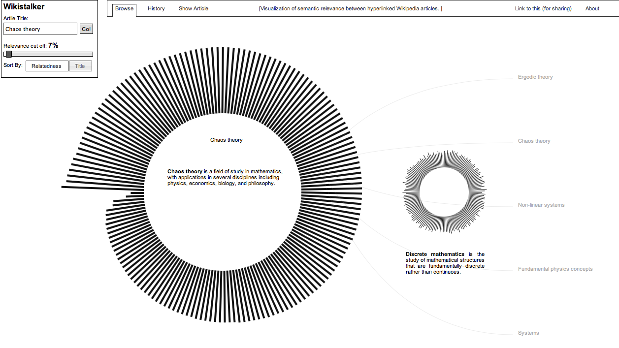Sort by Title
This screenshot has height=348, width=619.
click(80, 66)
